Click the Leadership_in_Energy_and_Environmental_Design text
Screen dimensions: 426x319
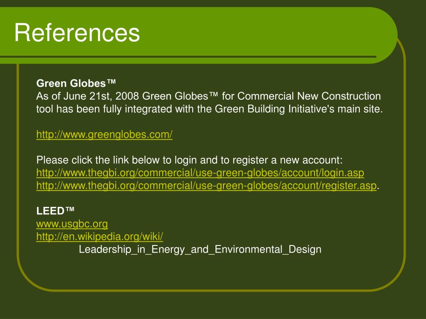coord(200,250)
